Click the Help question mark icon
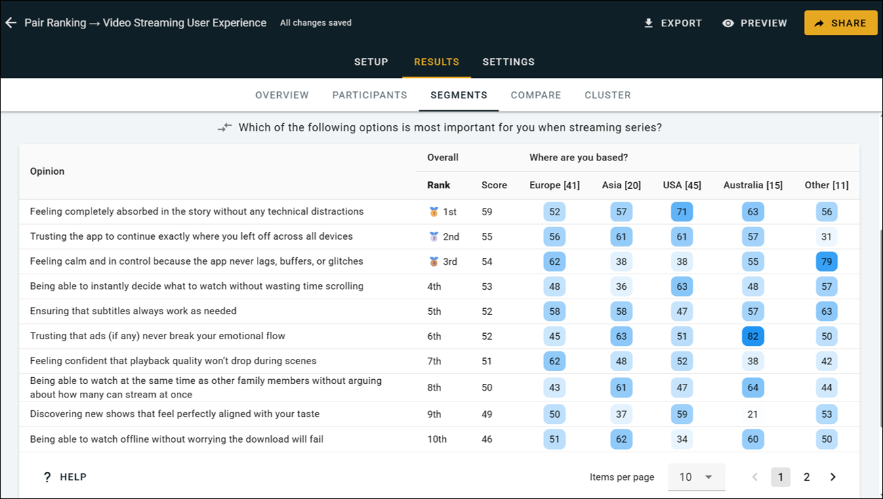Image resolution: width=883 pixels, height=499 pixels. (46, 476)
